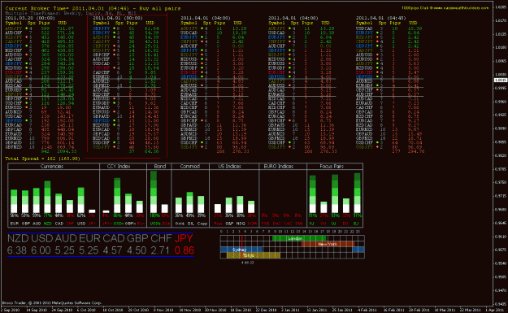Click the EURO Indices panel header
This screenshot has width=508, height=313.
[x=279, y=166]
